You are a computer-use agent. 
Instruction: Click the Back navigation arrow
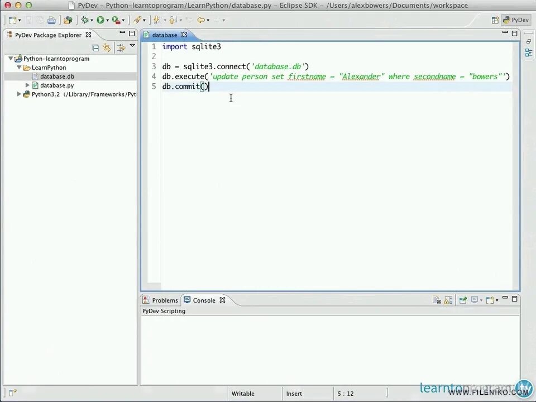pos(201,20)
